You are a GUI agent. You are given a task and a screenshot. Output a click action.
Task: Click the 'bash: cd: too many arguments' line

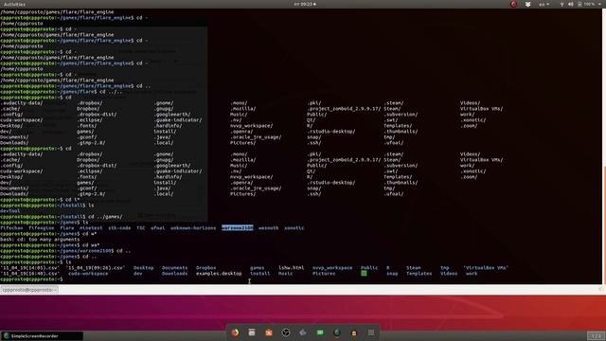[x=40, y=240]
